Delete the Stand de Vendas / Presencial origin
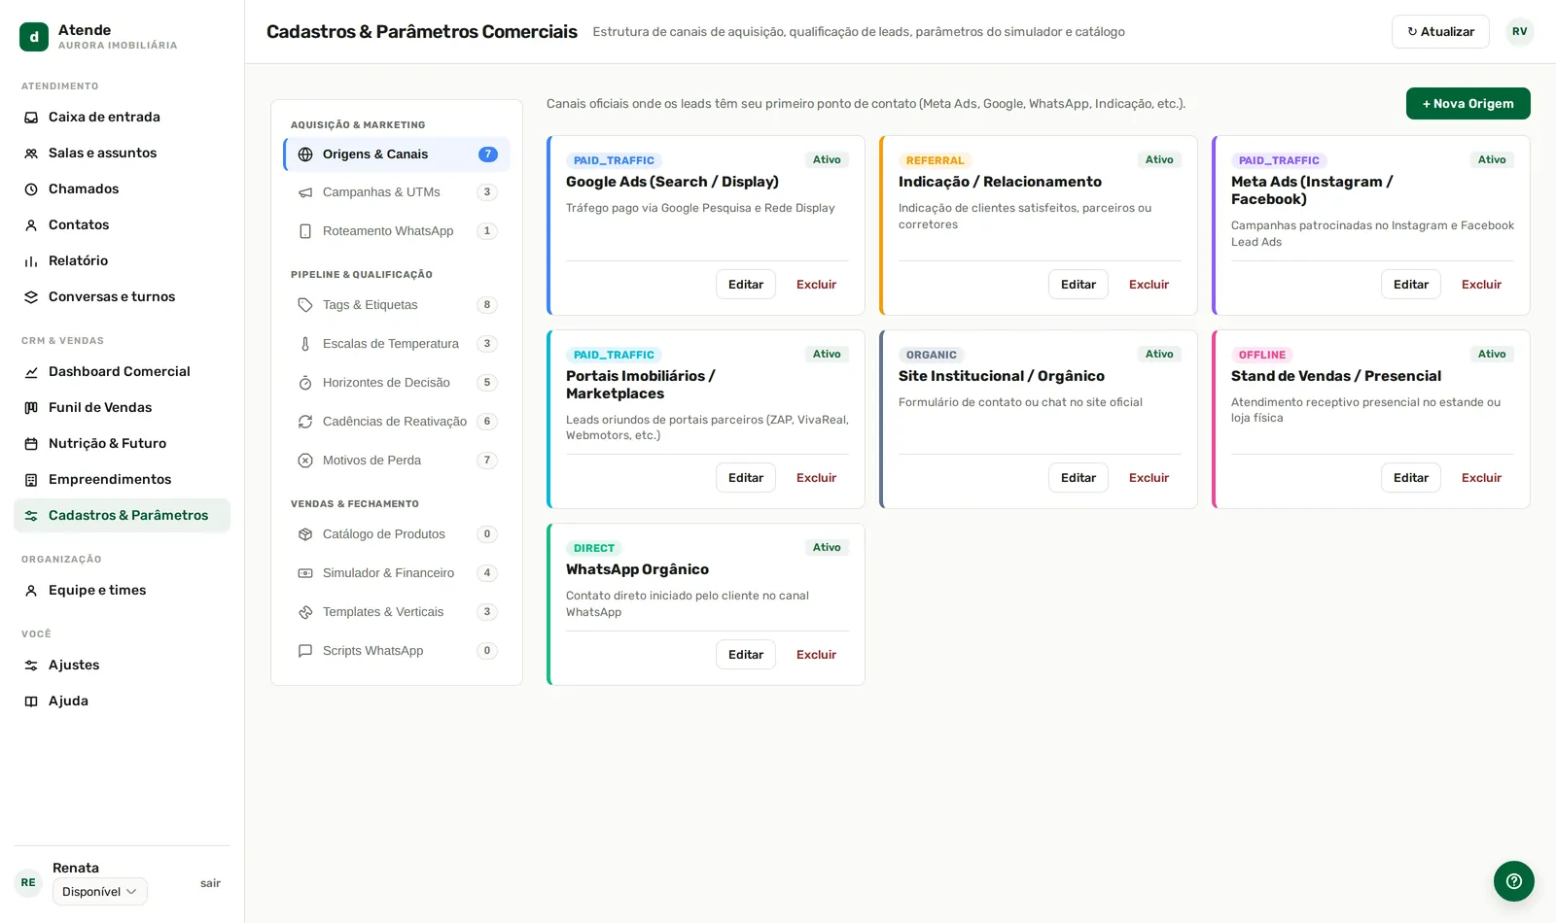The height and width of the screenshot is (923, 1556). pyautogui.click(x=1481, y=478)
